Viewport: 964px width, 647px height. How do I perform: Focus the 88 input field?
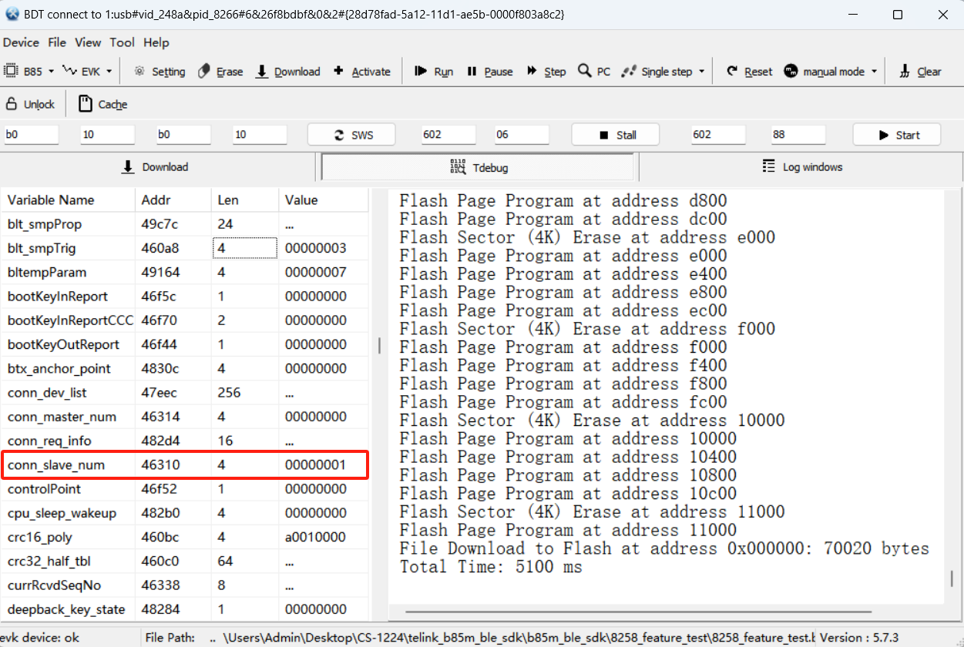(x=798, y=135)
